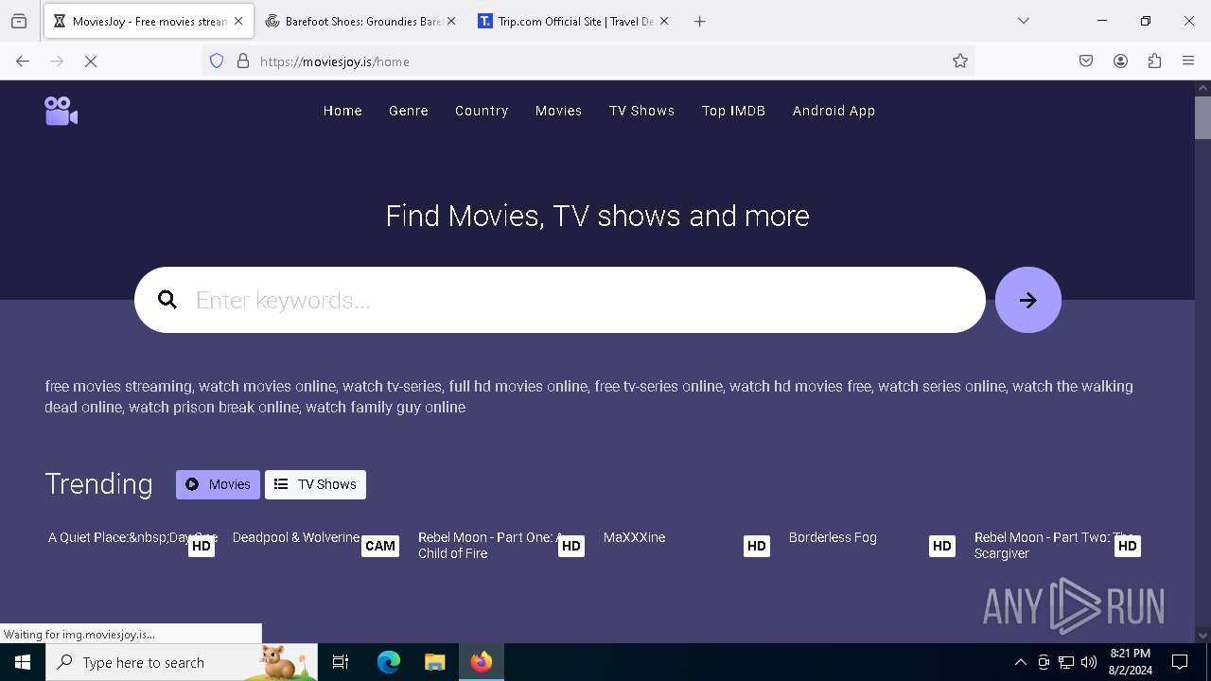Open volume control in tray

pyautogui.click(x=1089, y=662)
